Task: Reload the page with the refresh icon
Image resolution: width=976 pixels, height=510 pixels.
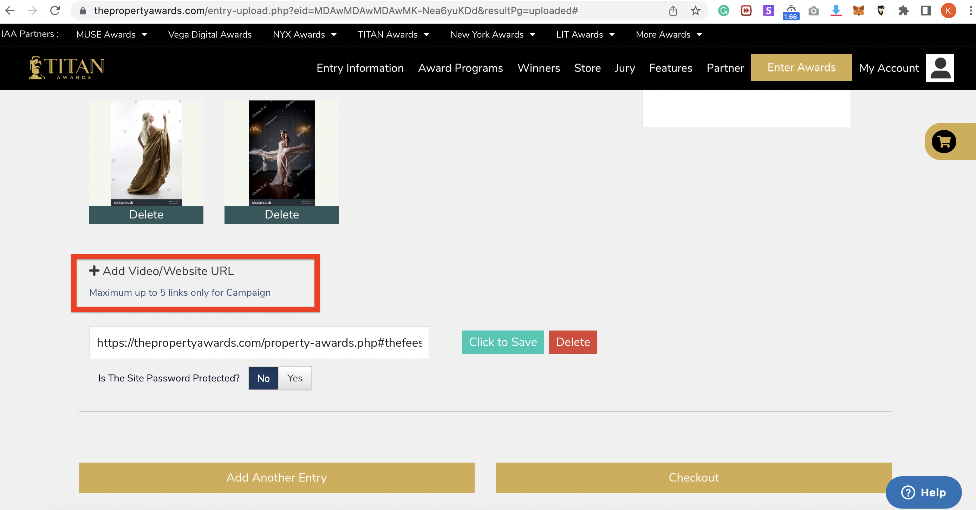Action: (x=55, y=11)
